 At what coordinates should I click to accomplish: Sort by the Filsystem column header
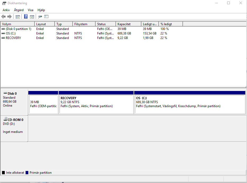(x=84, y=24)
